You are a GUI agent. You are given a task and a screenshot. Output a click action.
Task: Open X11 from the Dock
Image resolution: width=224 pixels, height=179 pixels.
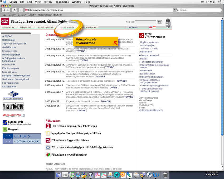[x=91, y=175]
